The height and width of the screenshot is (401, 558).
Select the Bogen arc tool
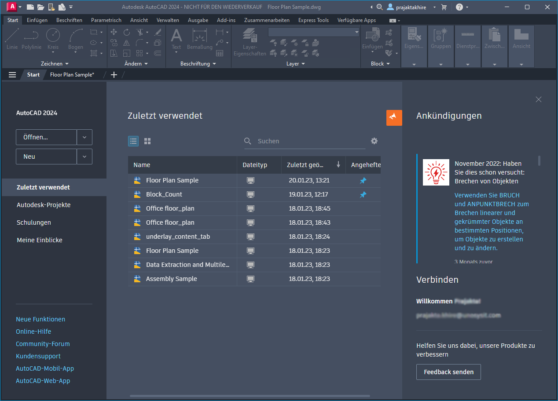coord(76,39)
